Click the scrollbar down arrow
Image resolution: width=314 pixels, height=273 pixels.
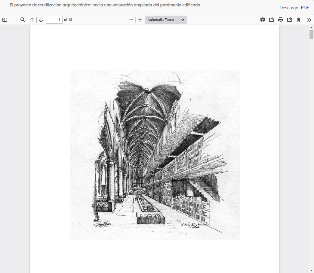(311, 271)
